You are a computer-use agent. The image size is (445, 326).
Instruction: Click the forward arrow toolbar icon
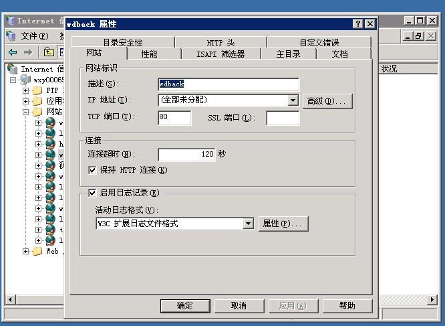[x=28, y=52]
